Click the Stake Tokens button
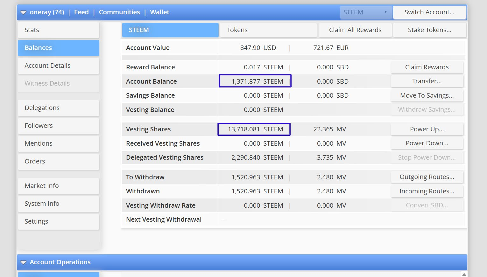This screenshot has height=277, width=487. (x=430, y=30)
